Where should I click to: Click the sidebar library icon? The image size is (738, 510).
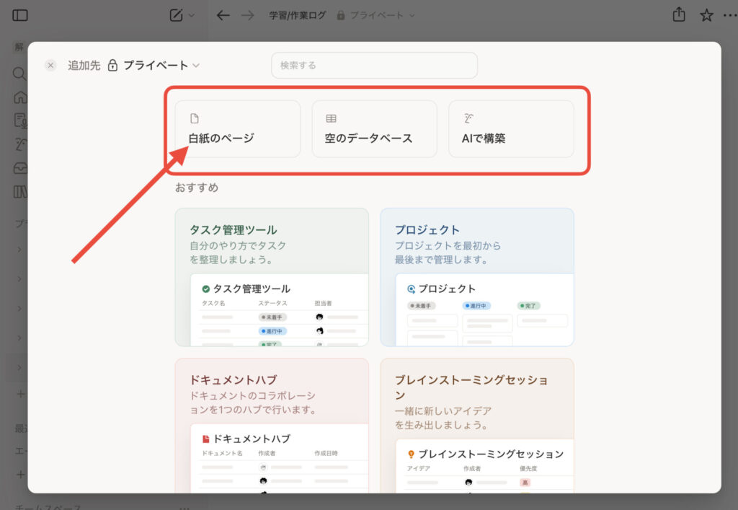[20, 192]
